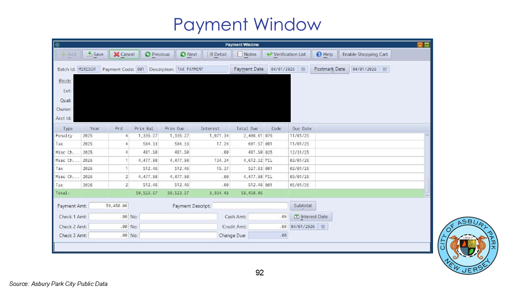The image size is (519, 292).
Task: Click the Credit Amt field
Action: tap(268, 227)
